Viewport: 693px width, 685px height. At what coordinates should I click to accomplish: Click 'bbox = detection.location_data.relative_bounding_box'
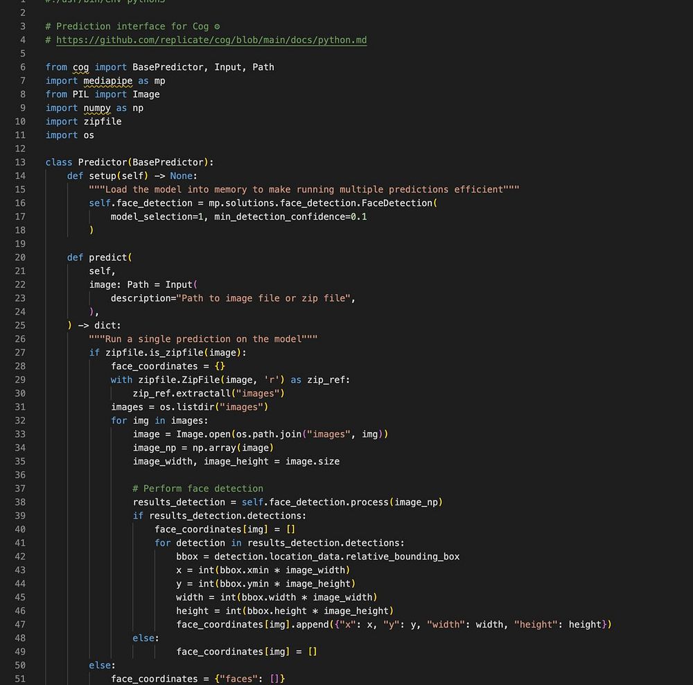(318, 557)
